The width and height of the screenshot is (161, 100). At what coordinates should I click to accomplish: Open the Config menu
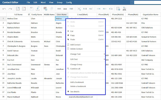click(69, 2)
